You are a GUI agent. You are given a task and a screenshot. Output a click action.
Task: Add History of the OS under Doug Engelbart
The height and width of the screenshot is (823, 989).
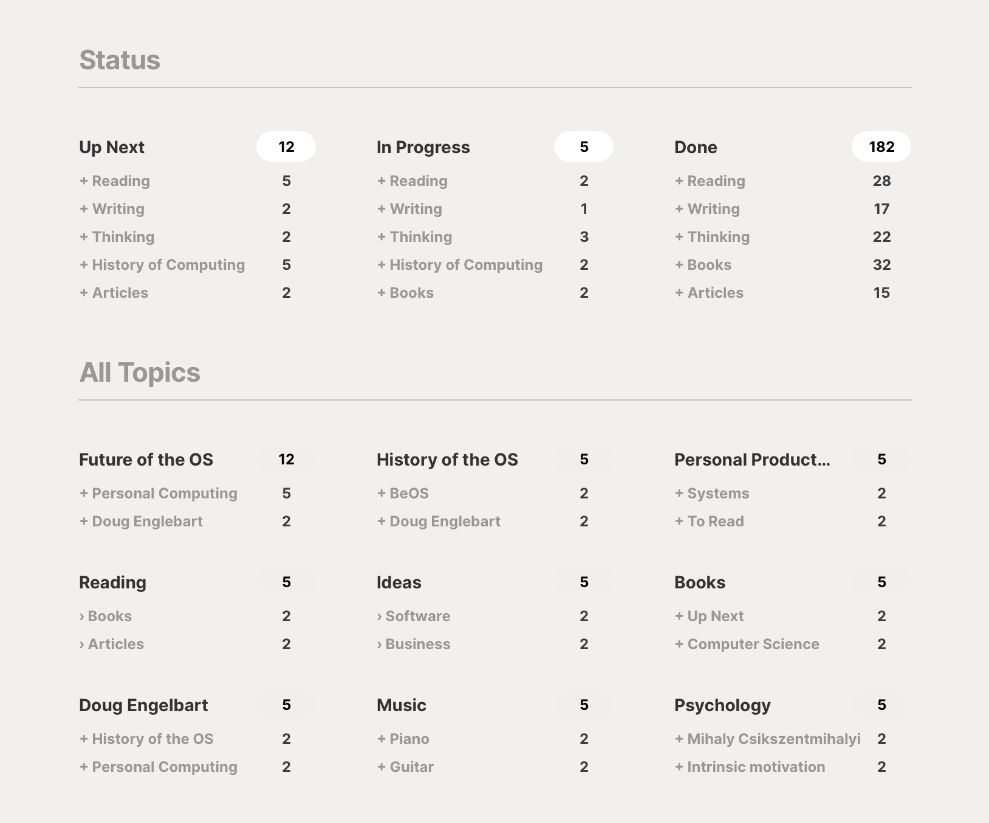(x=146, y=739)
